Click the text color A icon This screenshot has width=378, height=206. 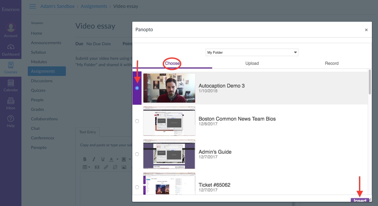111,159
